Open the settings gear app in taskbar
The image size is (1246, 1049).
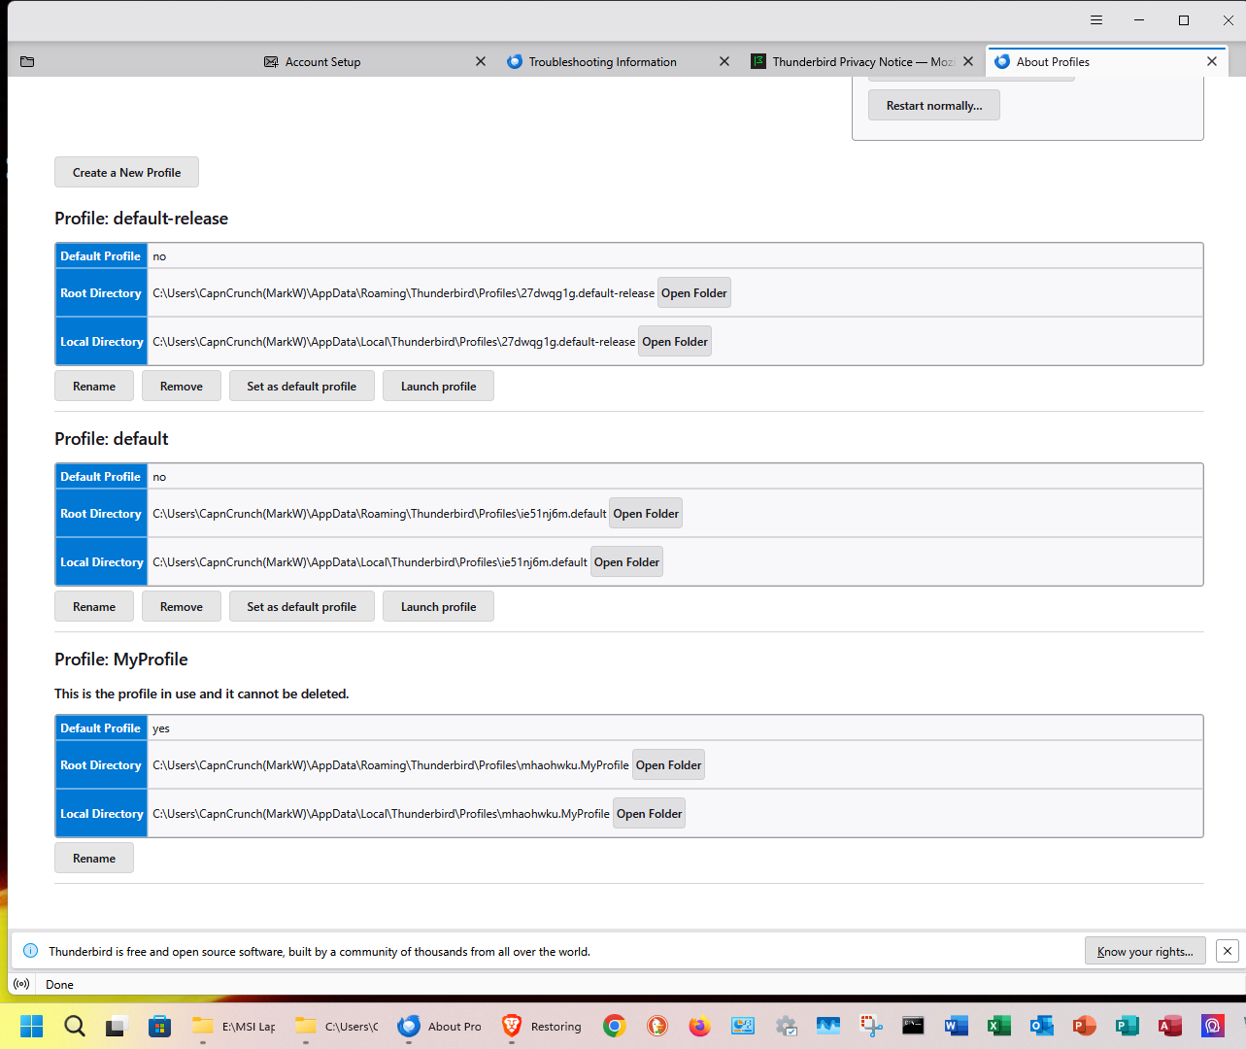tap(786, 1026)
